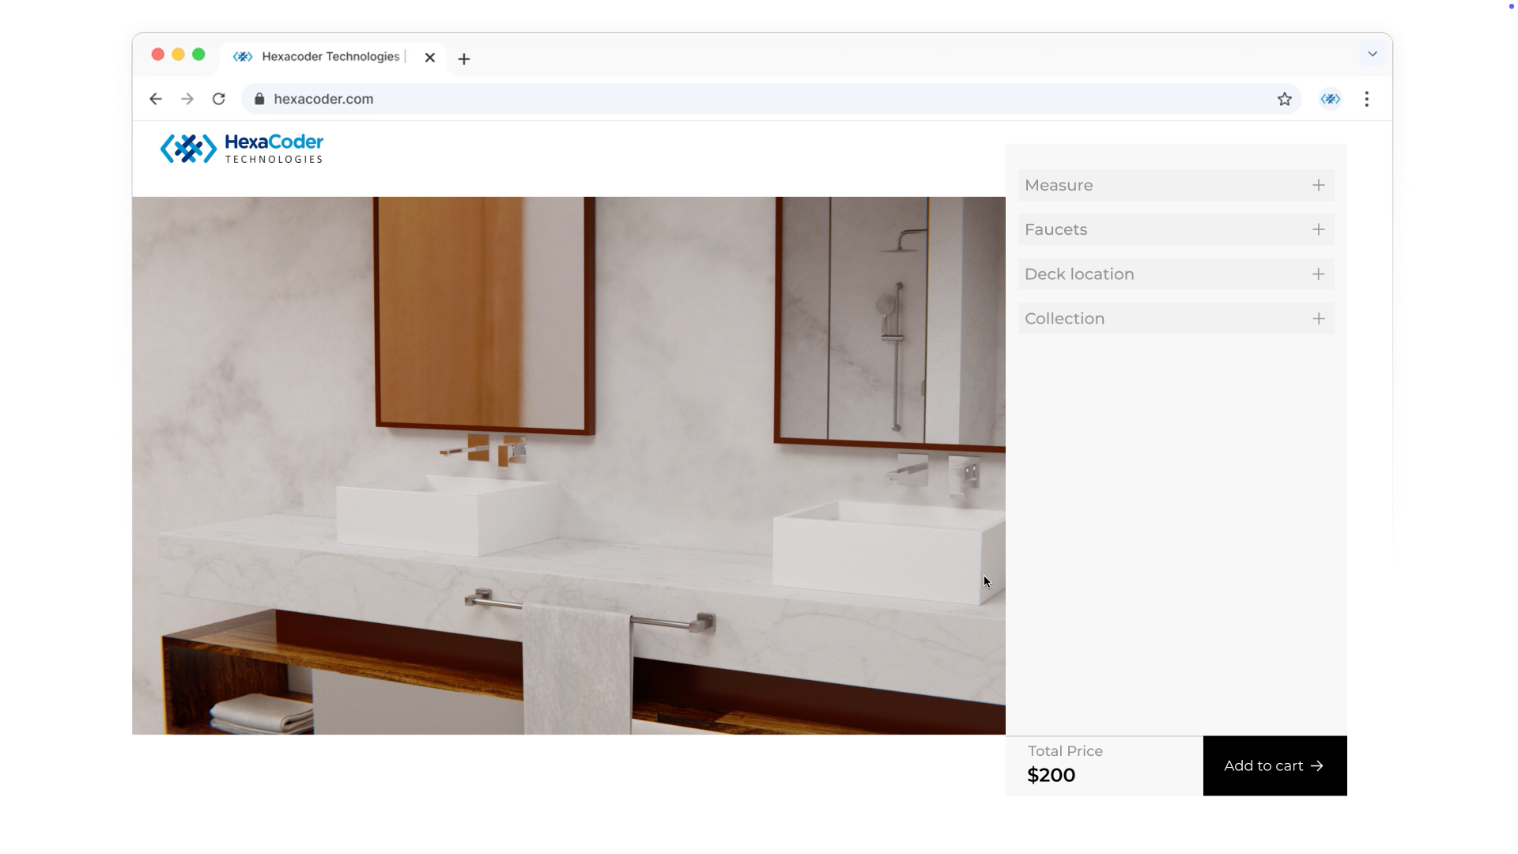1518x854 pixels.
Task: Reload the page with the refresh icon
Action: pyautogui.click(x=219, y=99)
